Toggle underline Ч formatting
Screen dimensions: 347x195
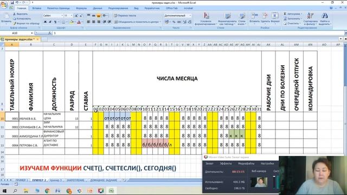(x=55, y=22)
